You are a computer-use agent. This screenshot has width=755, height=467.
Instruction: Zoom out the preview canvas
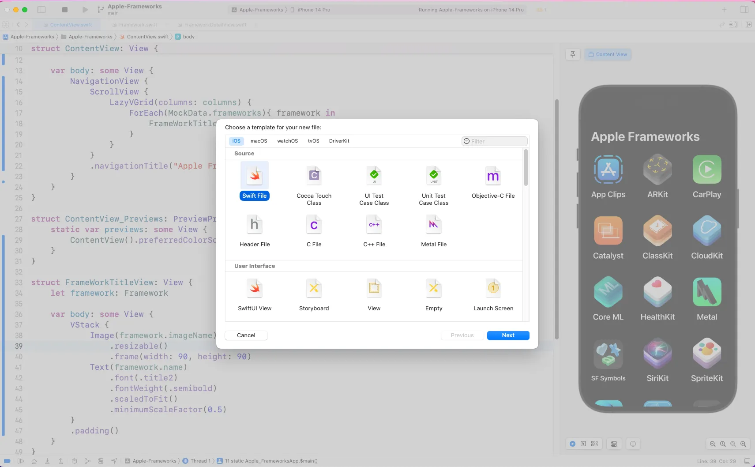coord(713,444)
